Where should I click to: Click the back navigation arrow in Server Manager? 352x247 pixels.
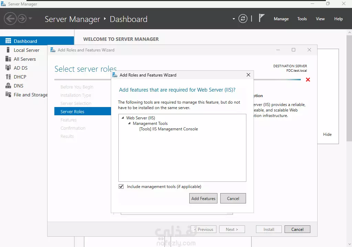coord(10,19)
